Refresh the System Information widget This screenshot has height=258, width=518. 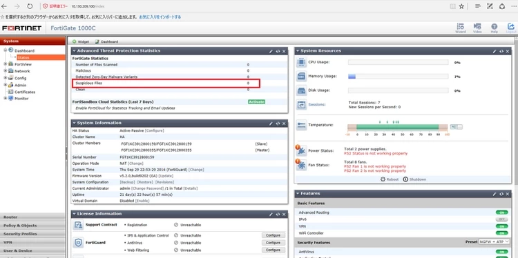[278, 123]
